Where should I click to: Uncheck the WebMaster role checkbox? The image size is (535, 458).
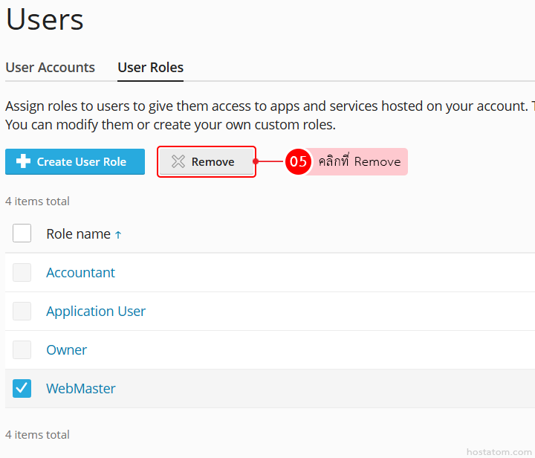tap(22, 388)
